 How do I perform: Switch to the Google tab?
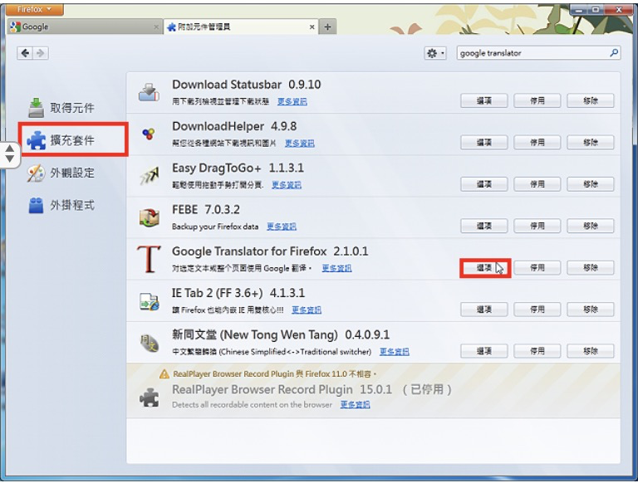click(x=85, y=27)
